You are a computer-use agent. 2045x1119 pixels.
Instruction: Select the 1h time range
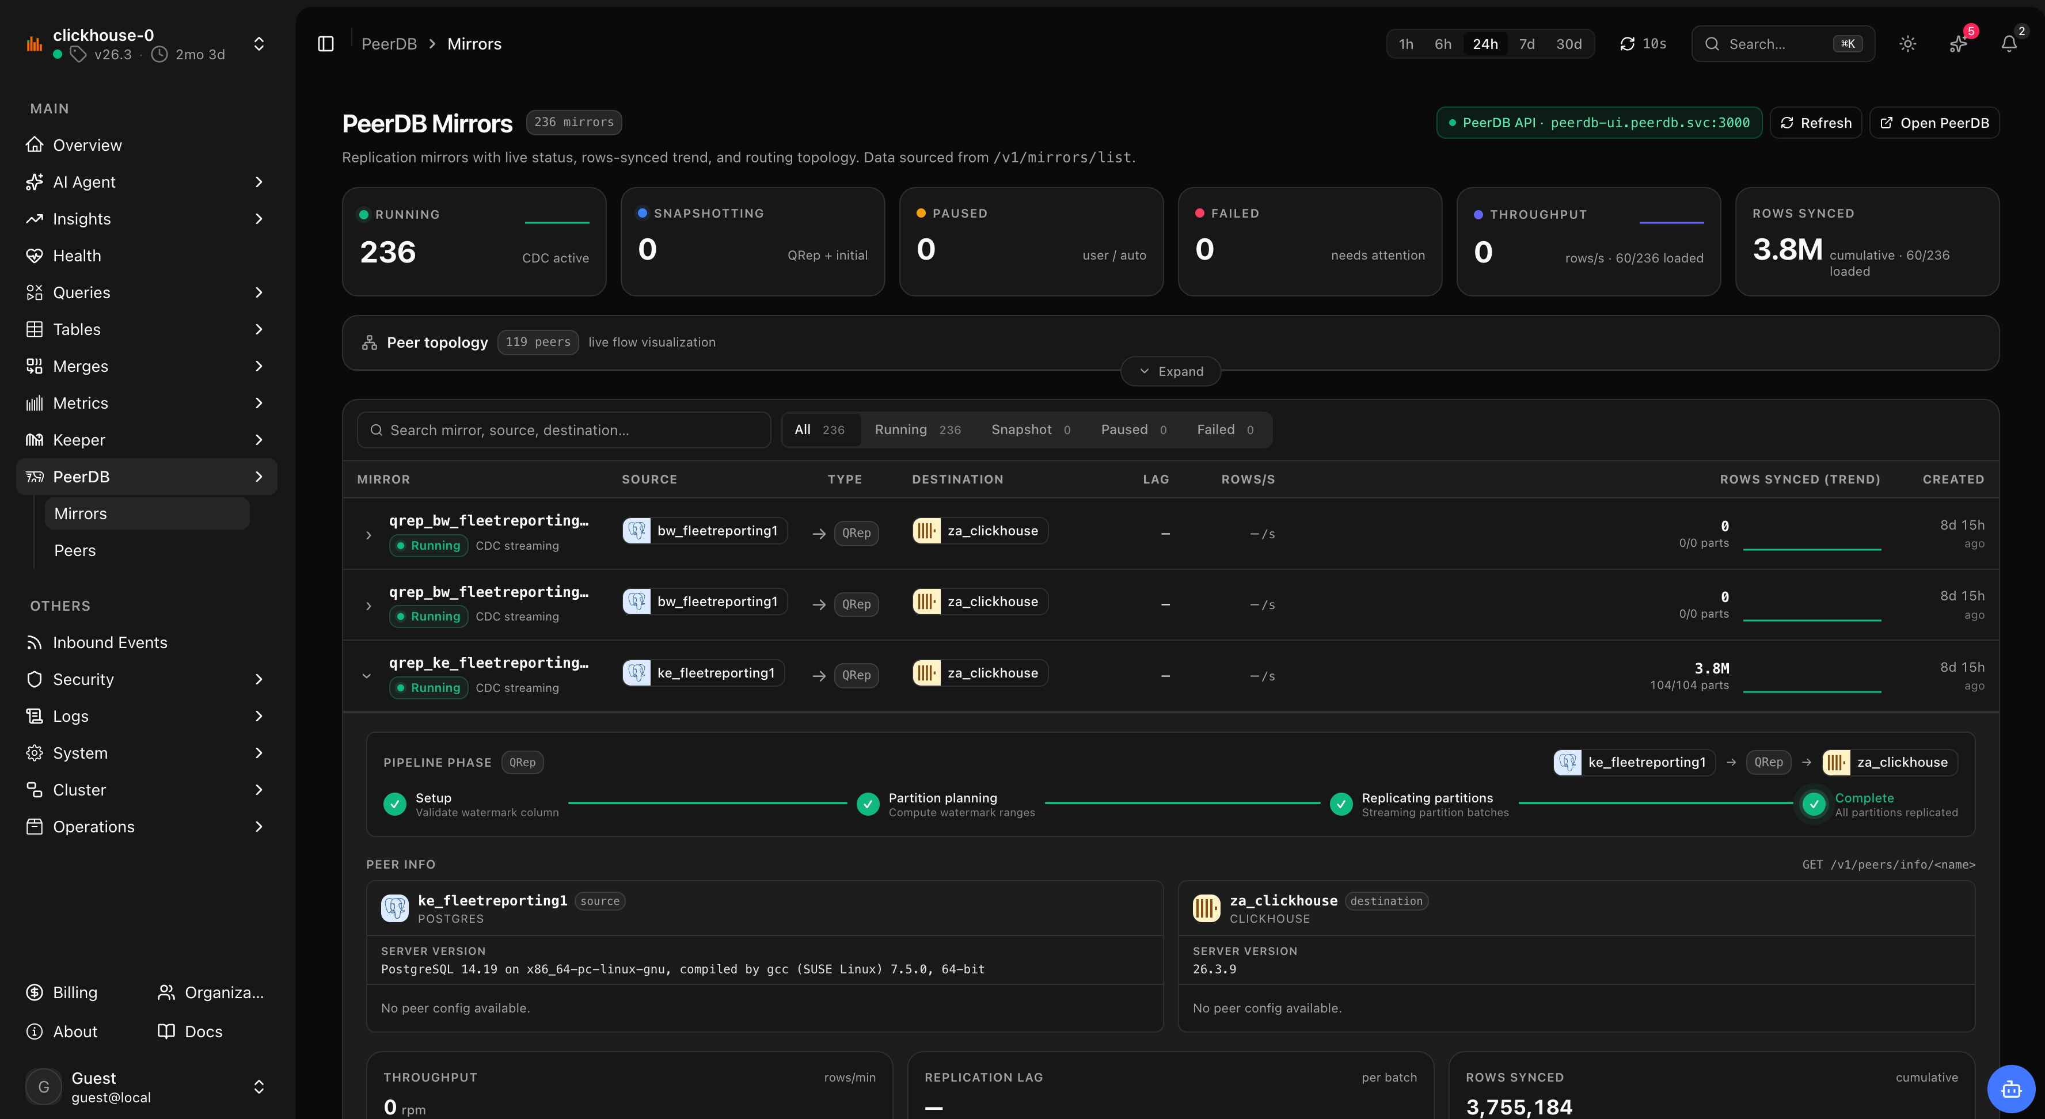pos(1406,44)
